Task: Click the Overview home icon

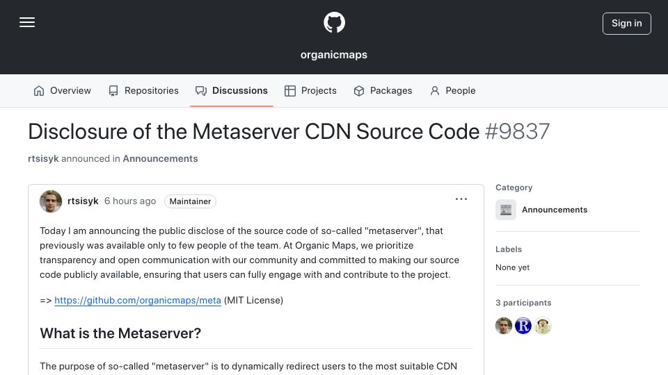Action: pyautogui.click(x=39, y=90)
